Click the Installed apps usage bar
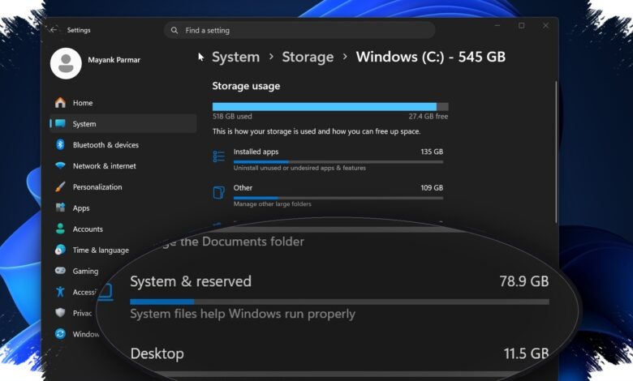 338,161
